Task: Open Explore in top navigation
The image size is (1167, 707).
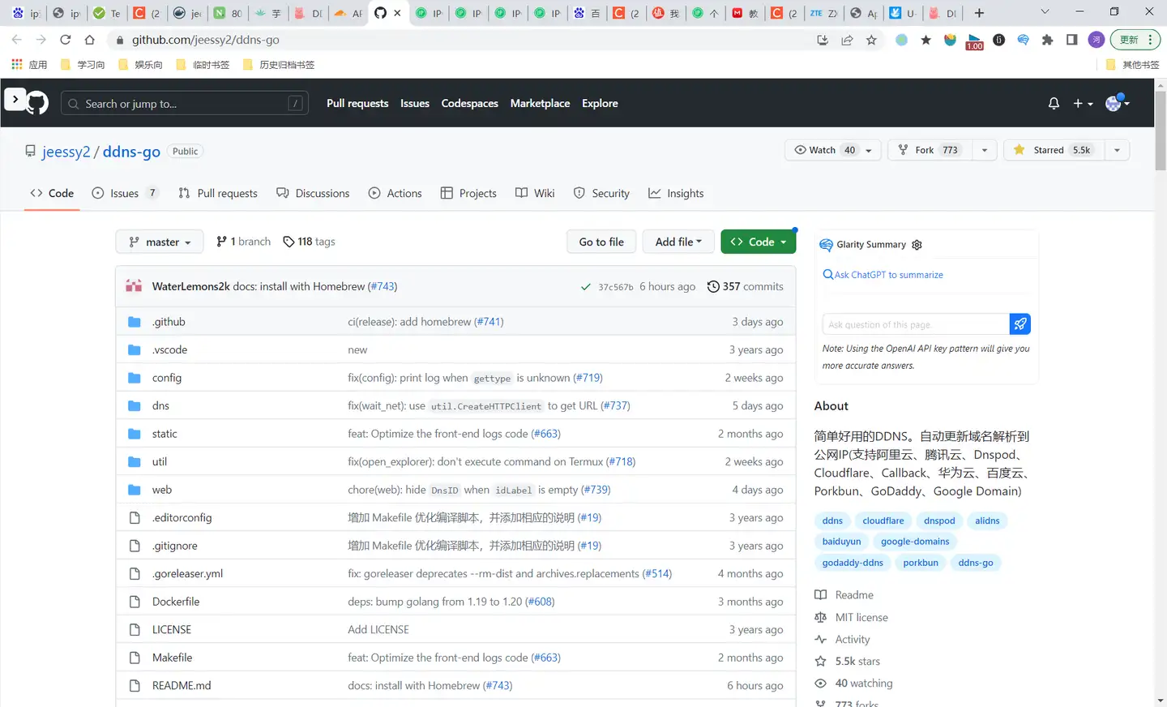Action: coord(600,103)
